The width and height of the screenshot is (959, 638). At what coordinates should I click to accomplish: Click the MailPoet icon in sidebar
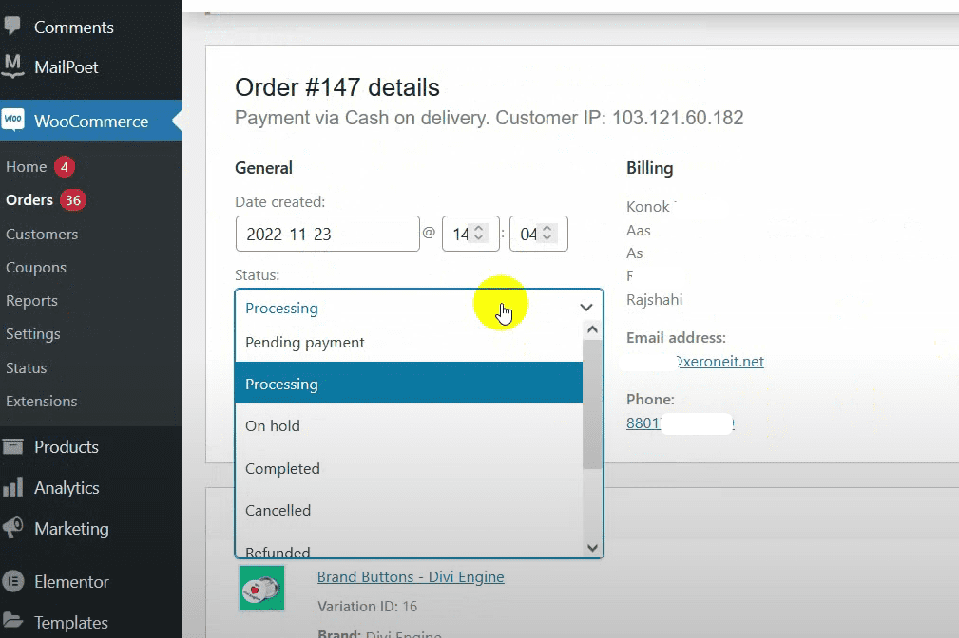pos(12,66)
